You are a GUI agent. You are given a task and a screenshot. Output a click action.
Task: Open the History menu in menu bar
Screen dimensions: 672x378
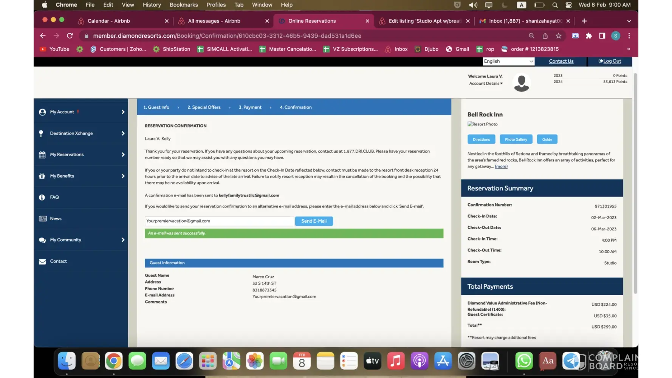[x=152, y=5]
